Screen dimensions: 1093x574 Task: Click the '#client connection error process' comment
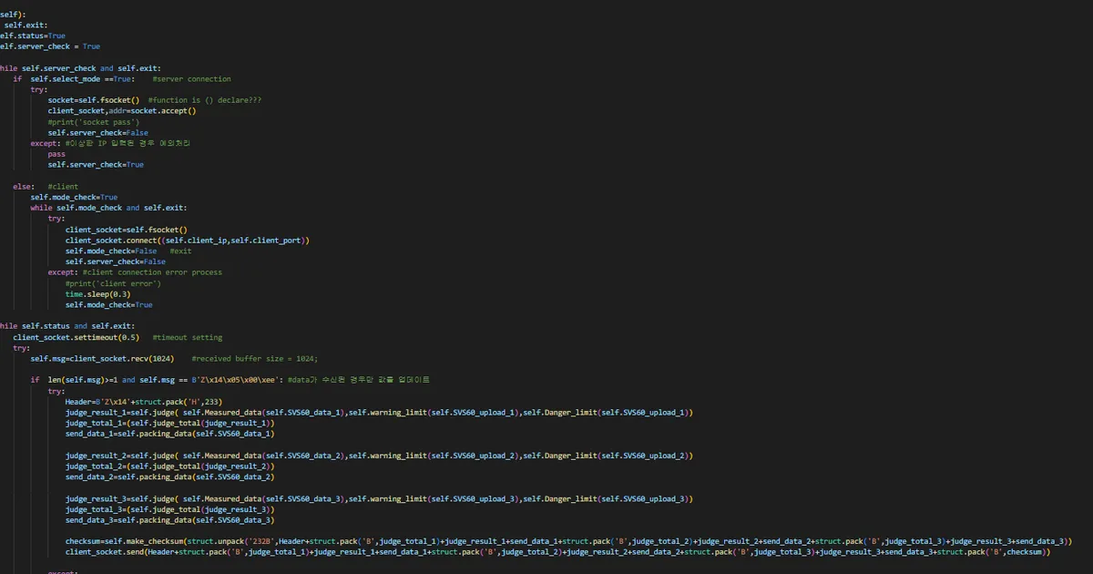152,272
